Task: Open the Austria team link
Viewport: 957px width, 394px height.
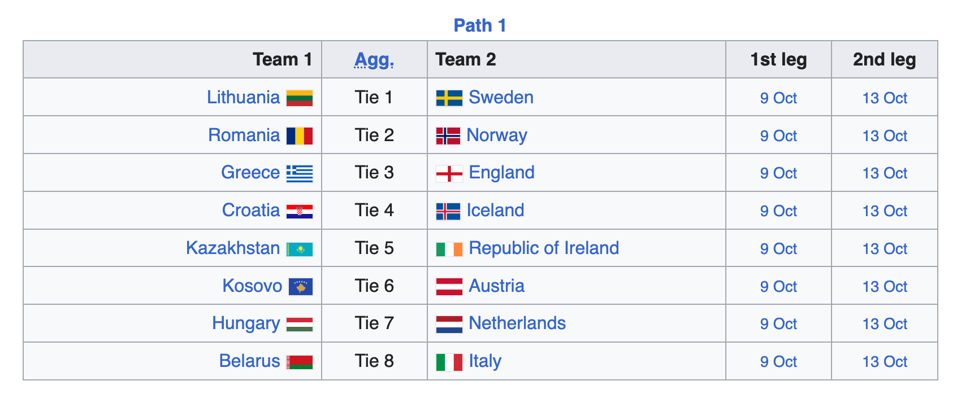Action: pos(497,286)
